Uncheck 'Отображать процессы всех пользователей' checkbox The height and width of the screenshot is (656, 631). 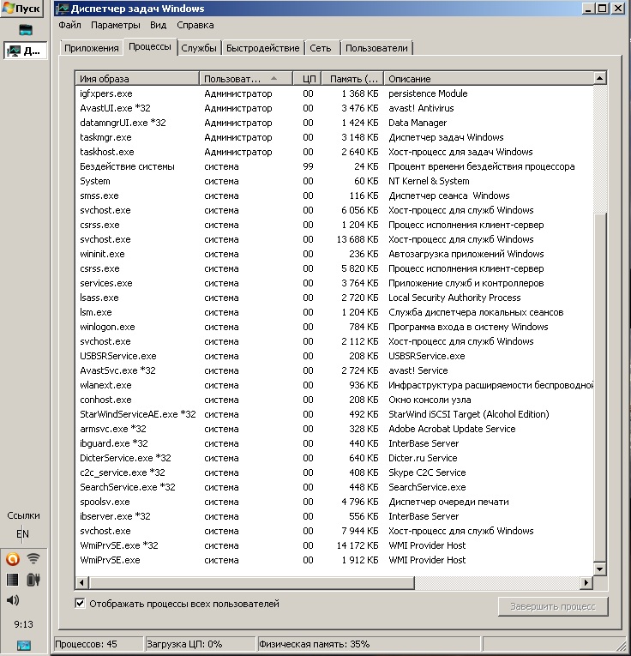point(81,604)
